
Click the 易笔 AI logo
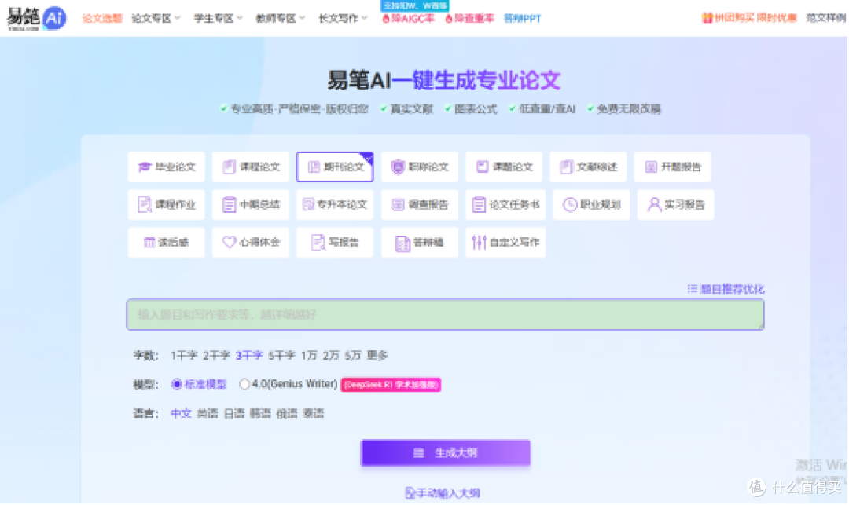click(x=36, y=18)
